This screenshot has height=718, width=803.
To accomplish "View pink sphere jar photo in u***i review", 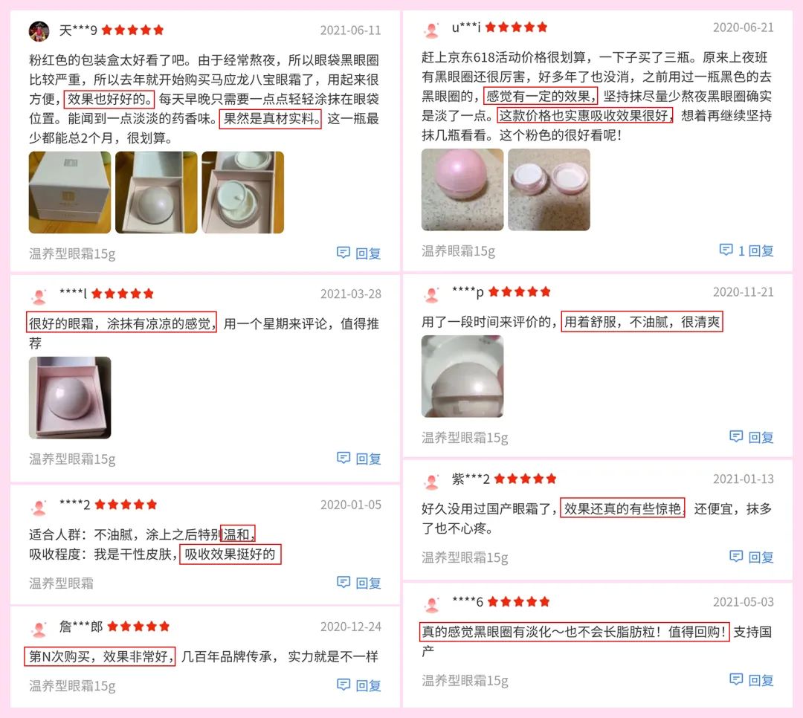I will click(462, 190).
